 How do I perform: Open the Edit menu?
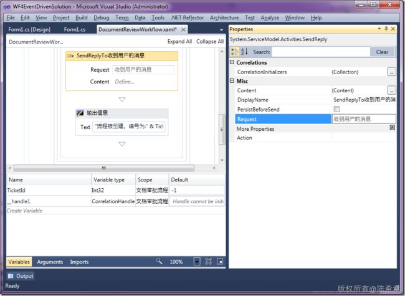[25, 17]
